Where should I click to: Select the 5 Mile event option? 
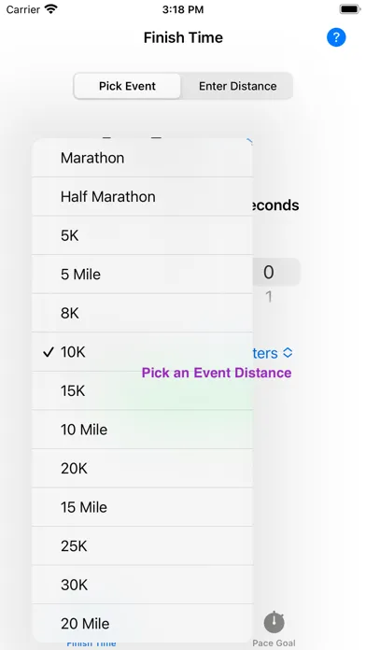coord(142,275)
